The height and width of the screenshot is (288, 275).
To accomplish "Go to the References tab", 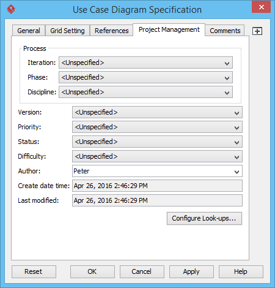I will pyautogui.click(x=112, y=31).
